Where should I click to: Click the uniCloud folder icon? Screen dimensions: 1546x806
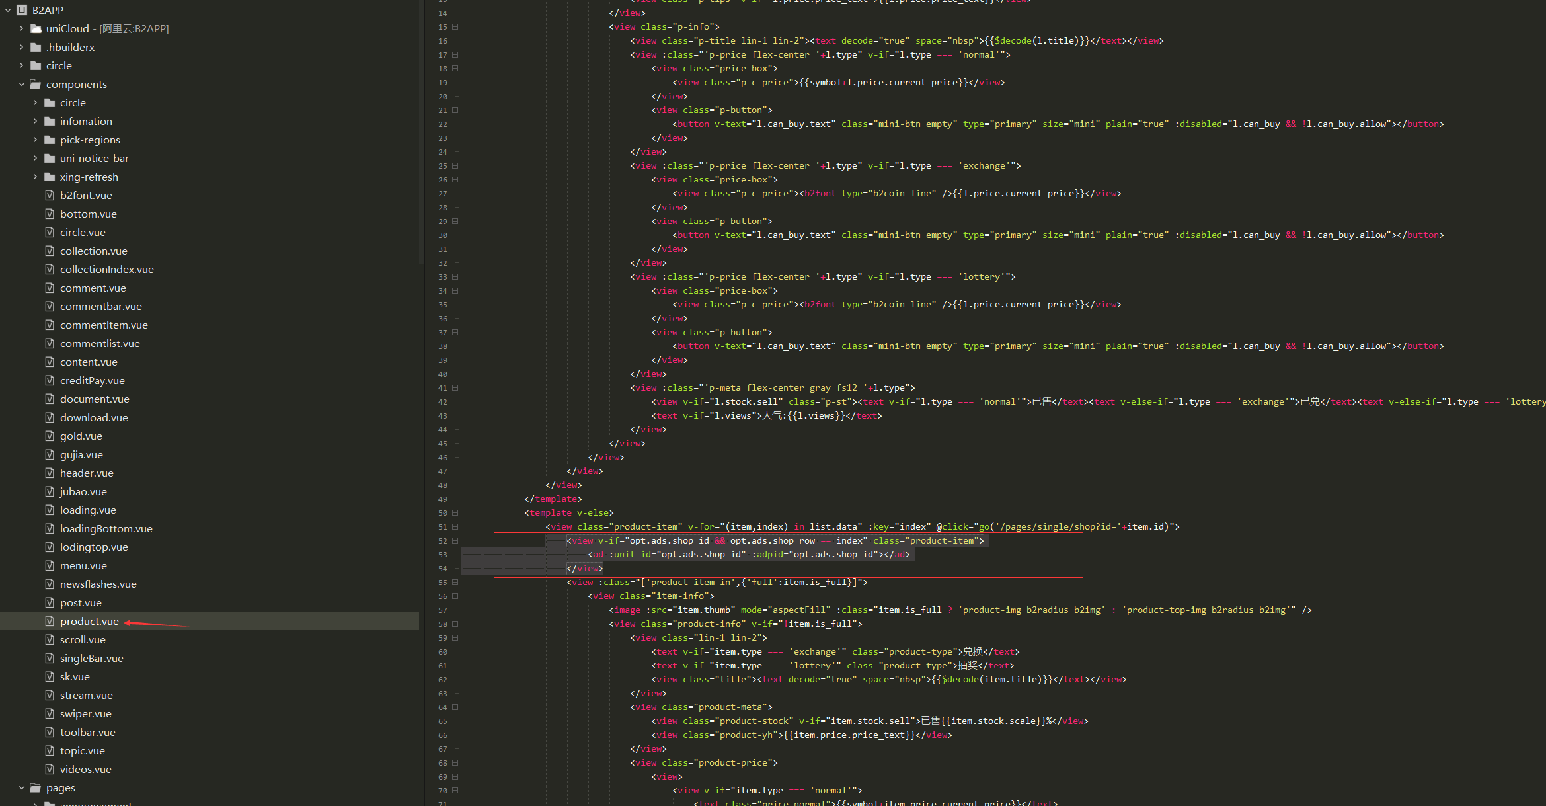click(36, 28)
